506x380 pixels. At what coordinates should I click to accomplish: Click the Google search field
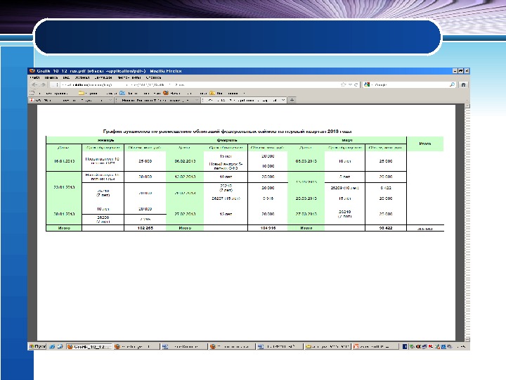click(x=410, y=84)
